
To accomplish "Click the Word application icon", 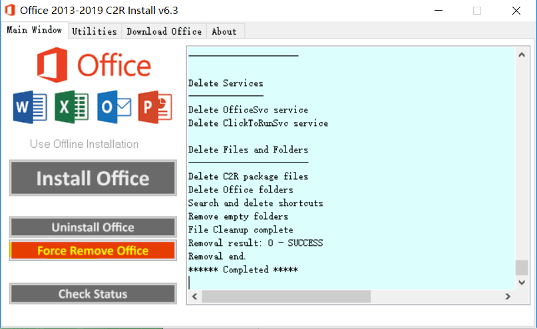I will click(x=30, y=107).
